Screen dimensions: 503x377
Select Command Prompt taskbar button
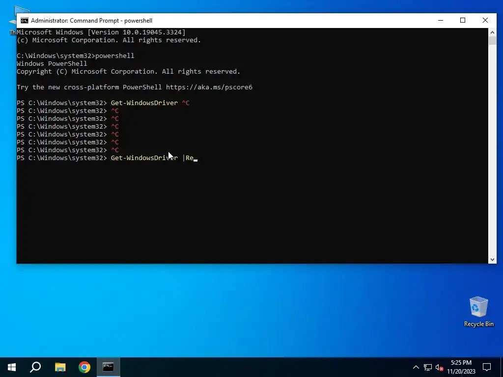click(x=108, y=367)
